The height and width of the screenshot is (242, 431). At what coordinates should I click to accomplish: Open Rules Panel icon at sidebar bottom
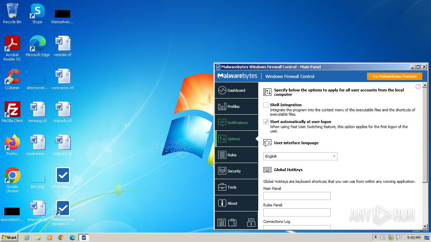[221, 223]
